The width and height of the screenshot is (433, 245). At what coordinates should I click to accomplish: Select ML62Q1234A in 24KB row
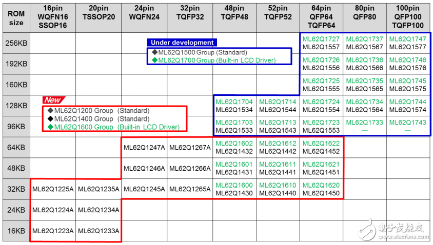99,210
